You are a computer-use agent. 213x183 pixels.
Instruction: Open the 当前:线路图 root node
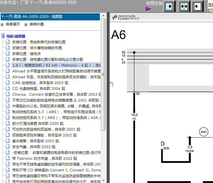[x=15, y=36]
